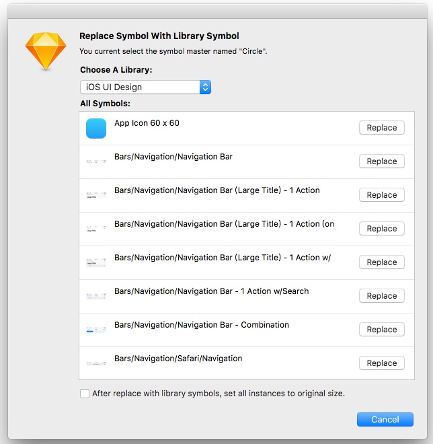Click thumbnail of Bars/Navigation/Navigation Bar symbol
433x444 pixels.
[x=96, y=161]
